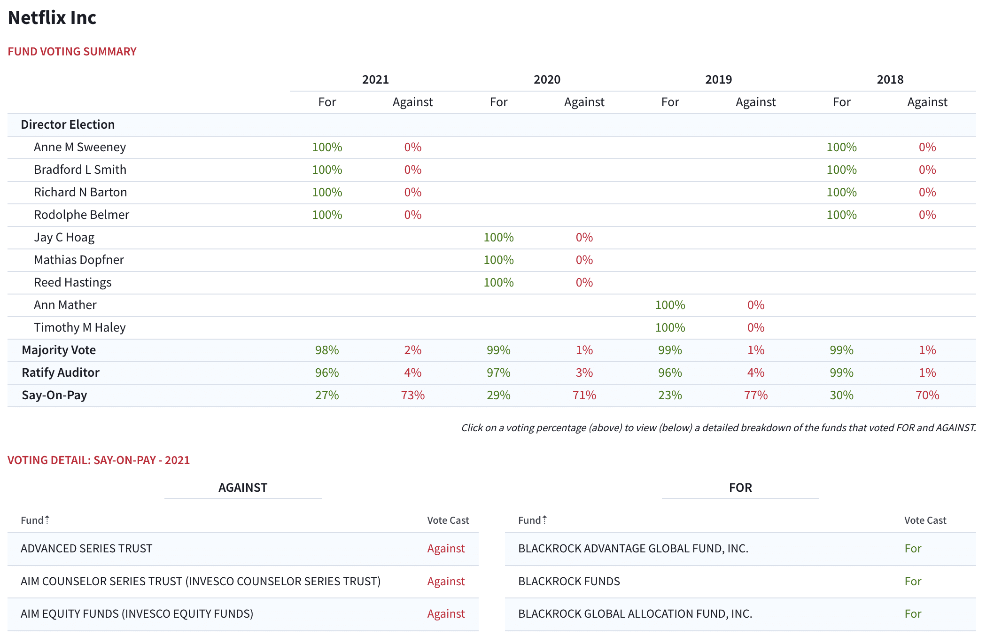Click Anne M Sweeney 2021 100% For

point(327,147)
